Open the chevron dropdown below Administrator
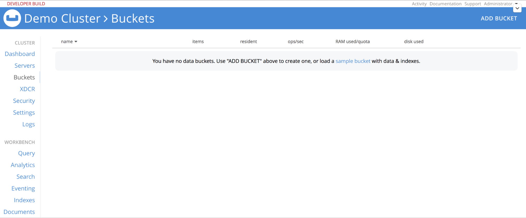 pyautogui.click(x=517, y=8)
